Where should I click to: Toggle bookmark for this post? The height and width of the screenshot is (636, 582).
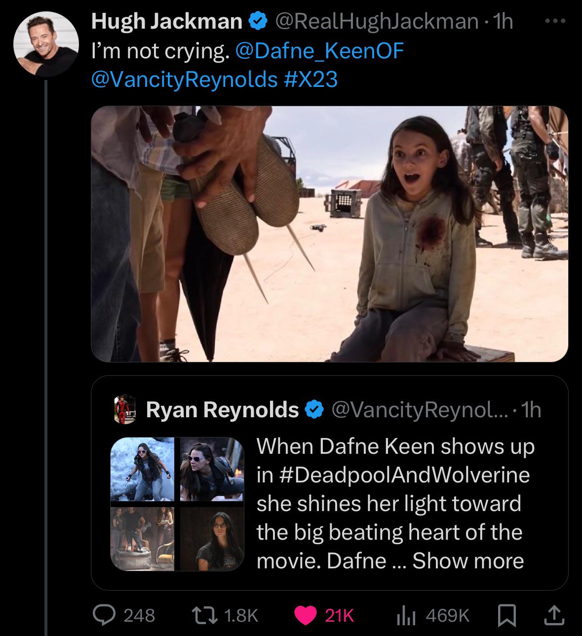pyautogui.click(x=506, y=615)
